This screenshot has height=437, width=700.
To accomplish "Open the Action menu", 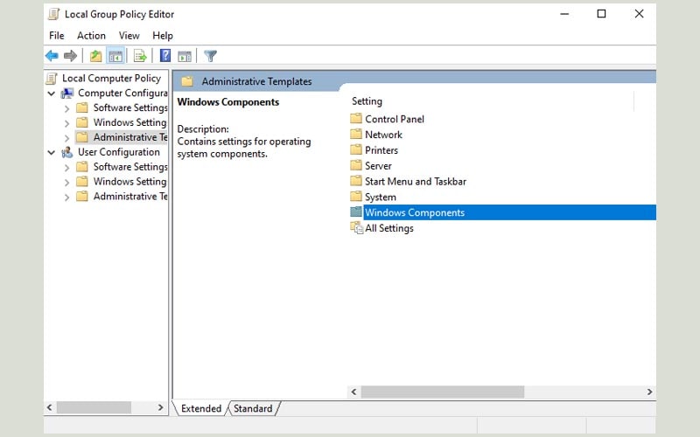I will click(91, 36).
